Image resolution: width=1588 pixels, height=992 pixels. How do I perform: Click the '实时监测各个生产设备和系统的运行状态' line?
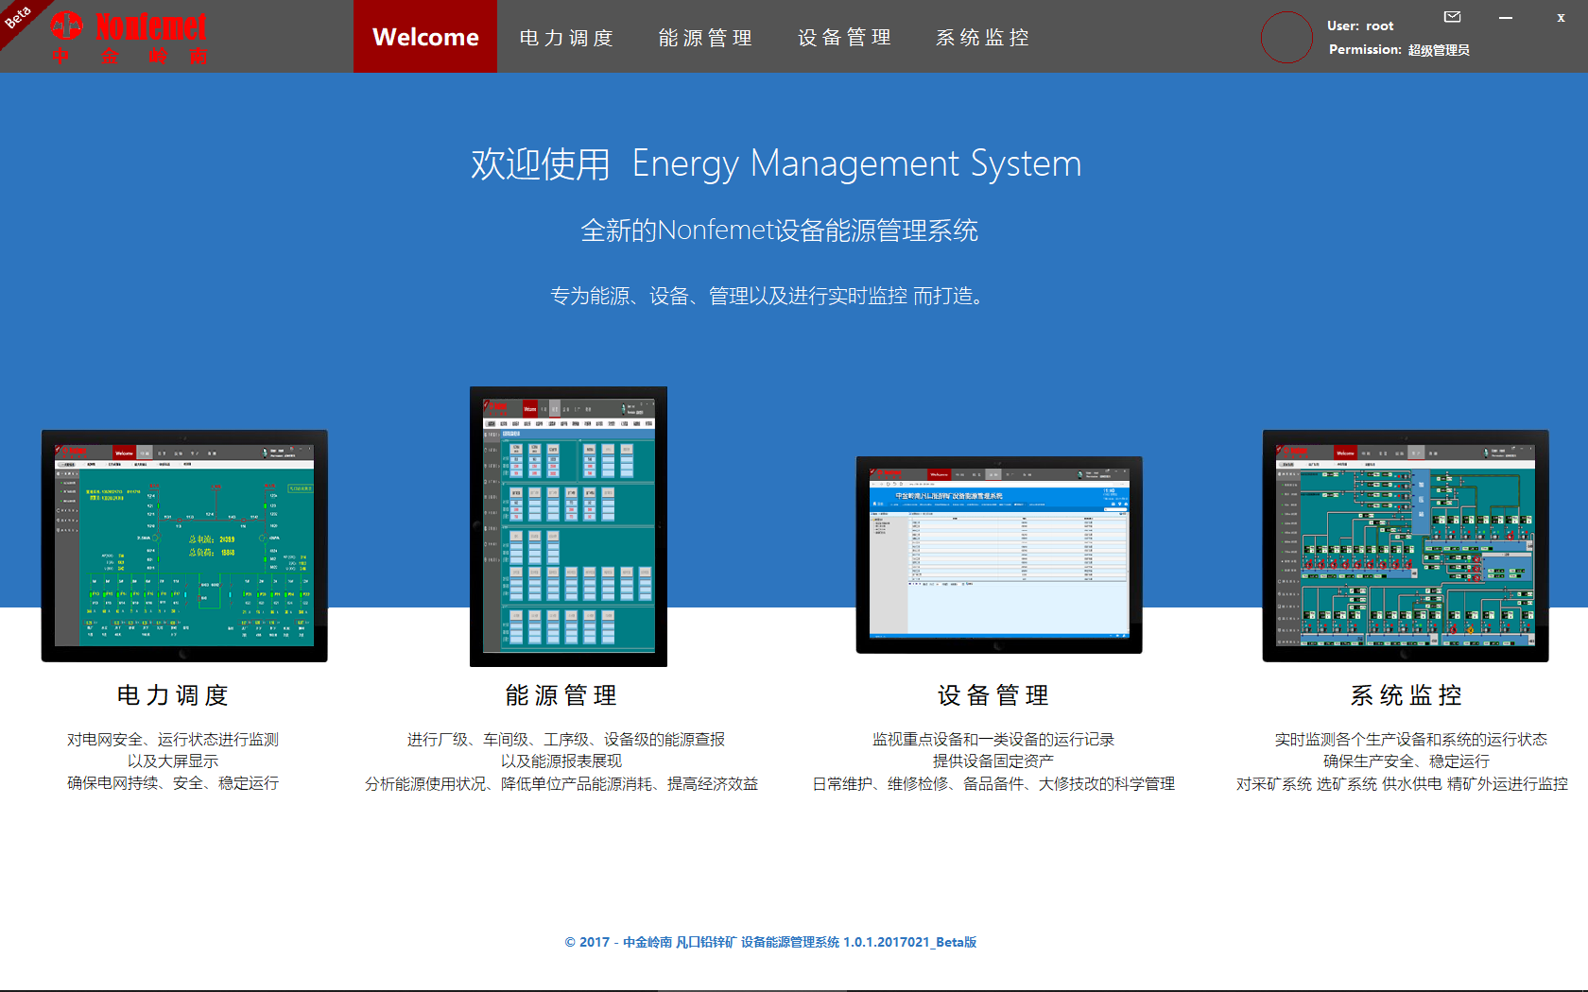1410,739
